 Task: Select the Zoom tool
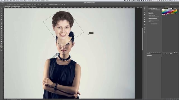(1, 43)
